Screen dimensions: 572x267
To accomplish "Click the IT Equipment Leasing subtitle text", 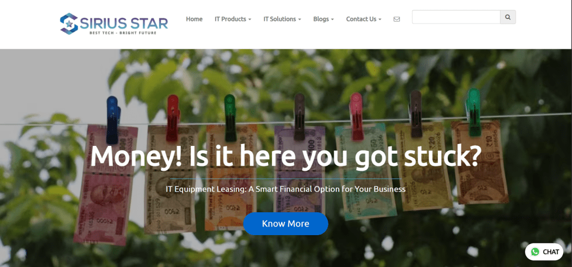I will click(285, 189).
